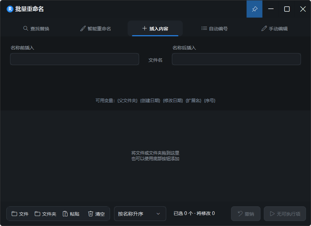Click the {父文件夹} variable
Screen dimensions: 311x226
tap(127, 100)
